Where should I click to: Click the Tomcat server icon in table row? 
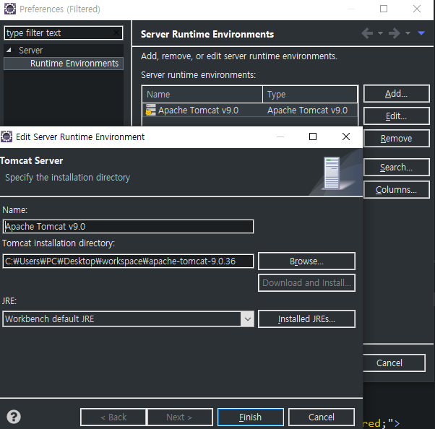[150, 110]
